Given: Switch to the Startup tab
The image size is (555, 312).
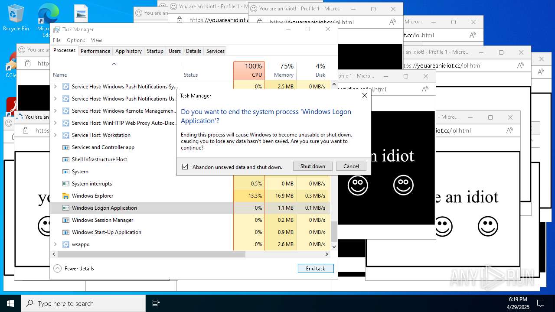Looking at the screenshot, I should tap(155, 51).
